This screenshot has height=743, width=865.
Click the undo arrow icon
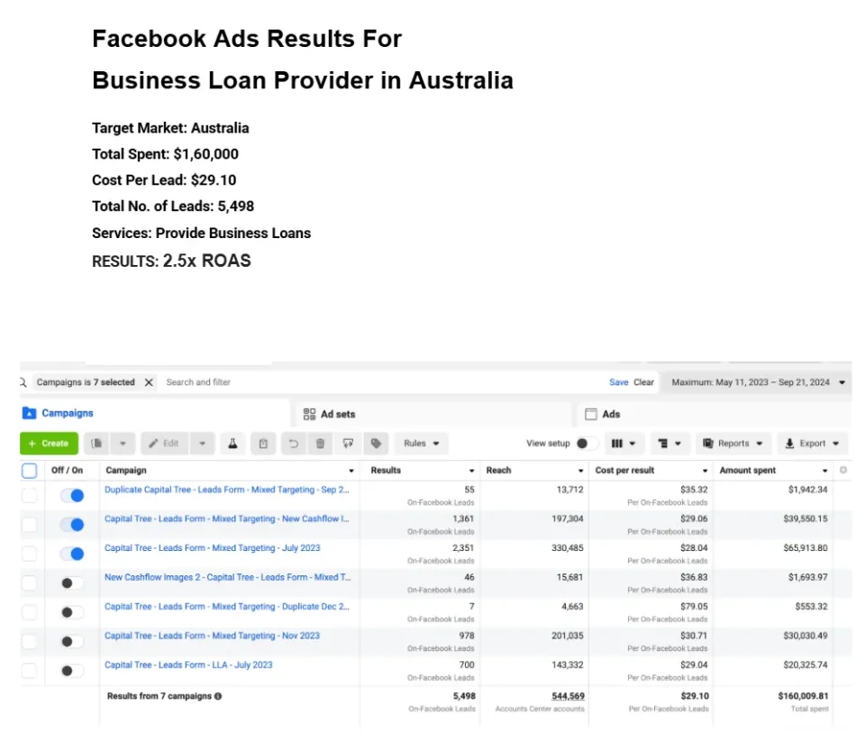pos(294,444)
